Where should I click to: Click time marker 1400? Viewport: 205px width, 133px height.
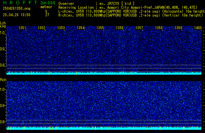198,28
